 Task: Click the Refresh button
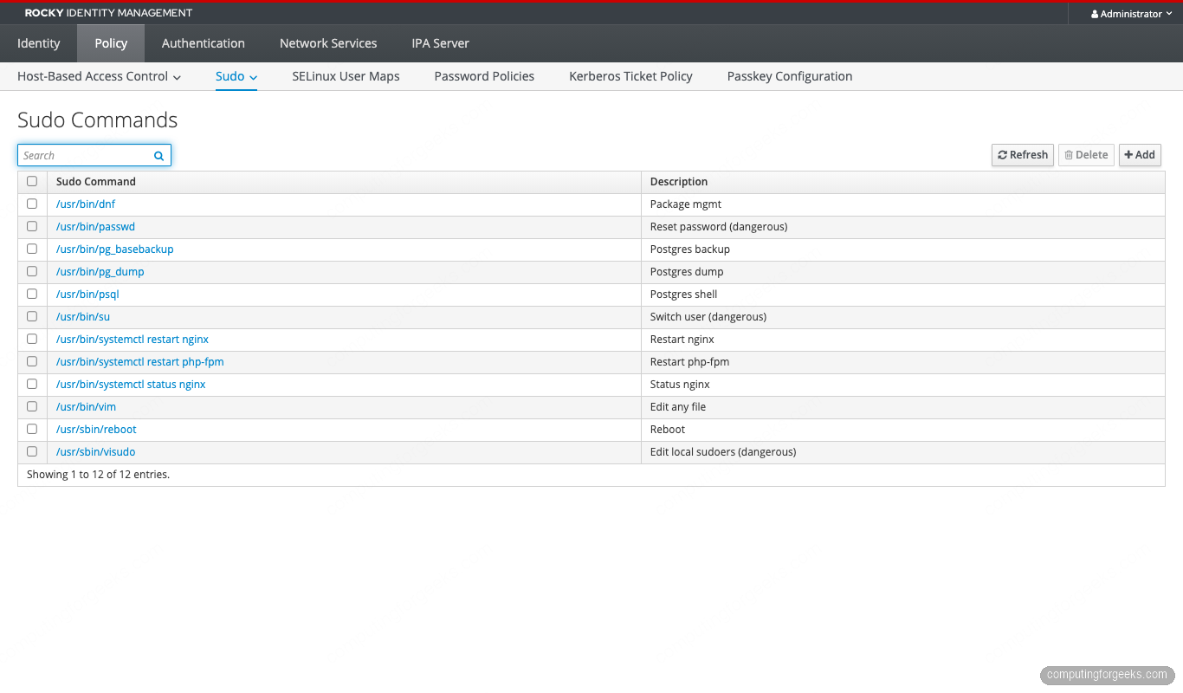pos(1023,155)
